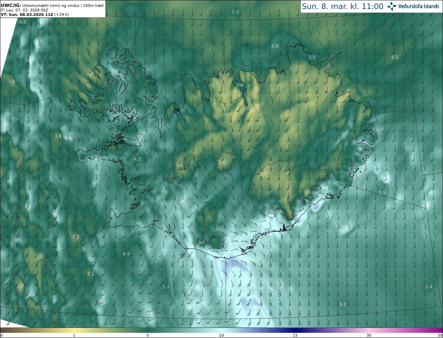Click the '4.9' value on the map
The width and height of the screenshot is (443, 338).
(x=126, y=254)
